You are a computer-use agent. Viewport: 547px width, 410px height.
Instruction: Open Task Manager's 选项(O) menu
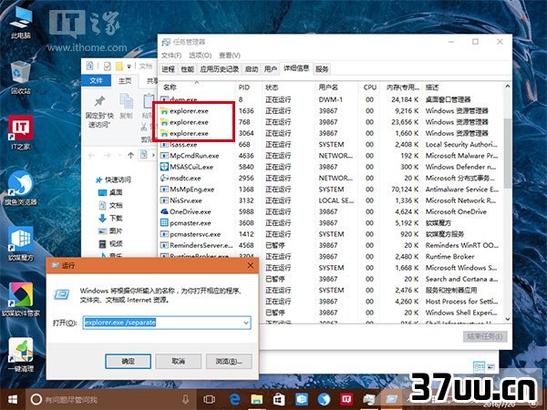click(x=201, y=56)
